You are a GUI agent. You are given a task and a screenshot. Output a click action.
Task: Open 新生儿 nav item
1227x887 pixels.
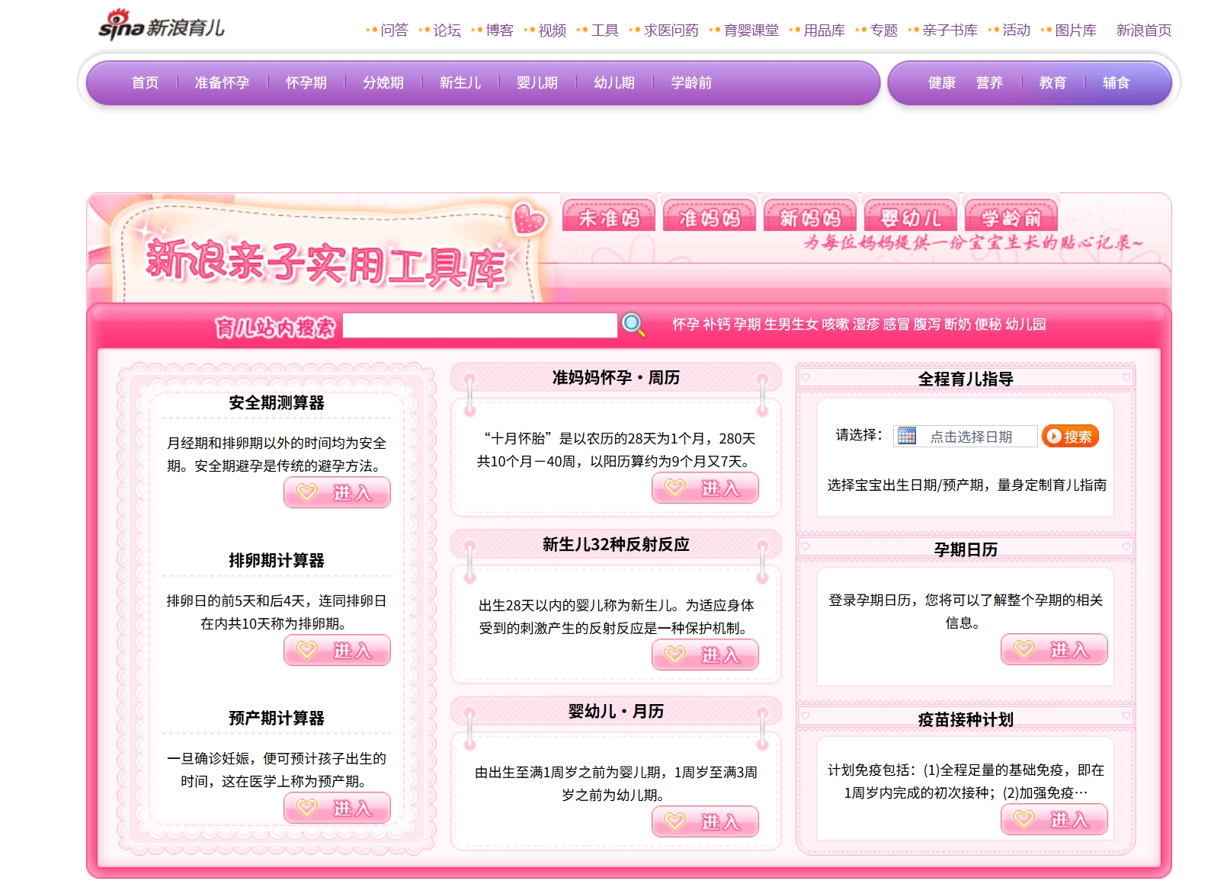[460, 82]
